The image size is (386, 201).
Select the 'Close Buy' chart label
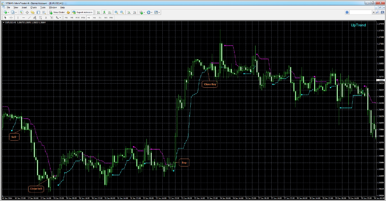pos(210,84)
